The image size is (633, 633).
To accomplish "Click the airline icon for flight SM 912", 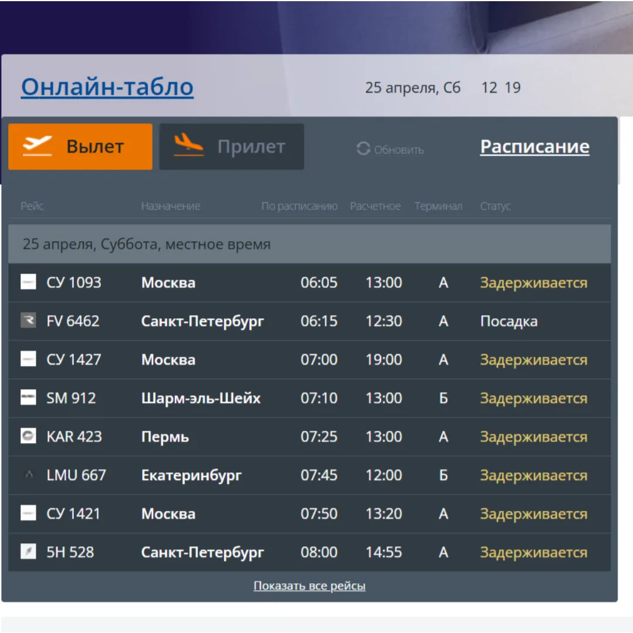I will tap(28, 398).
